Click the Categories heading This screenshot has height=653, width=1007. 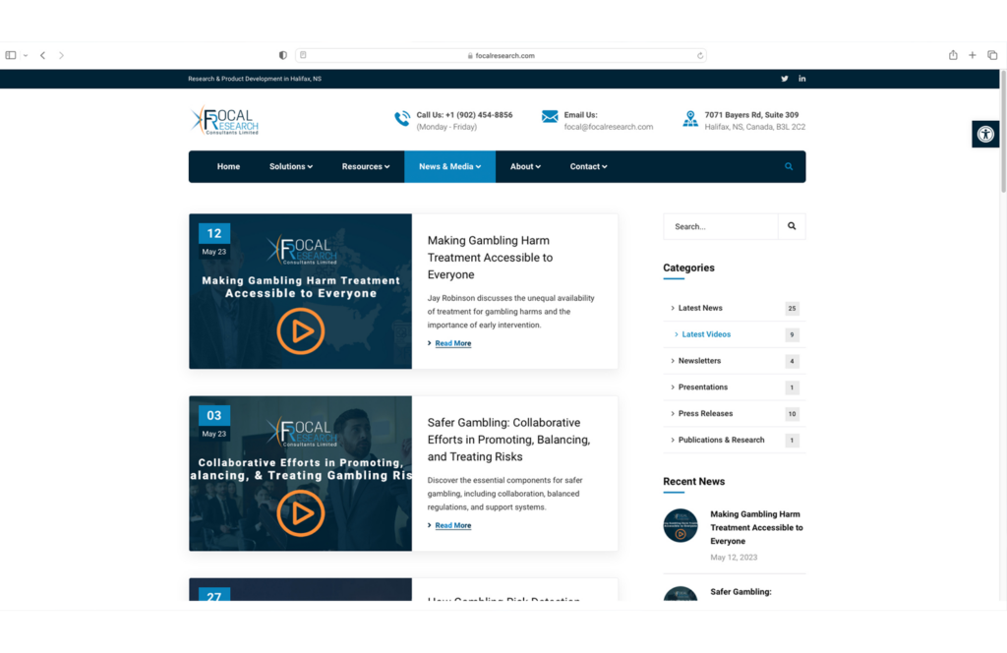[688, 267]
